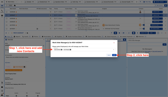Click the contact search field beside ADD
Image resolution: width=168 pixels, height=97 pixels.
pos(145,44)
